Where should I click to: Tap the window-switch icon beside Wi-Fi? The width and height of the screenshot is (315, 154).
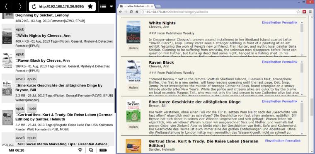pyautogui.click(x=91, y=150)
